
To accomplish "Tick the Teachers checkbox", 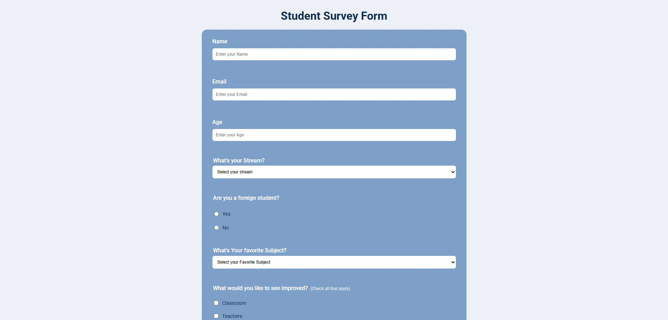I will click(x=216, y=316).
